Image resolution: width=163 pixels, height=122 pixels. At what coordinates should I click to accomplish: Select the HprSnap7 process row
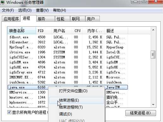(x=68, y=47)
